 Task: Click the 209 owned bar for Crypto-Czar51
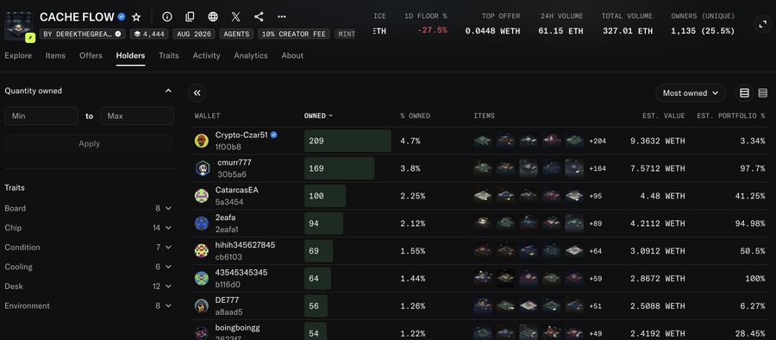(347, 141)
